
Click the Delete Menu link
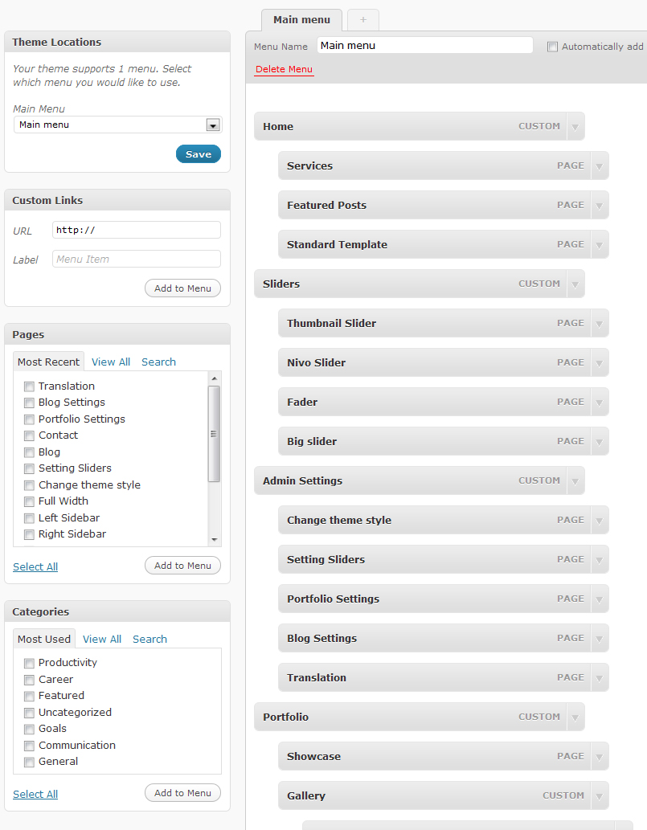tap(284, 70)
